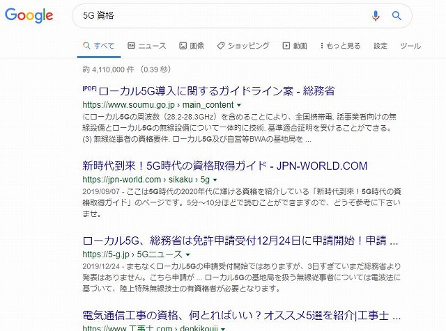Click the Google logo

(29, 15)
